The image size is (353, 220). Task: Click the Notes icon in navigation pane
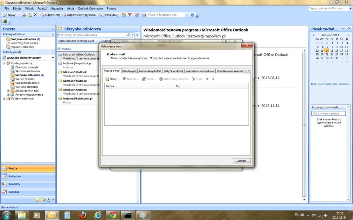pos(37,200)
